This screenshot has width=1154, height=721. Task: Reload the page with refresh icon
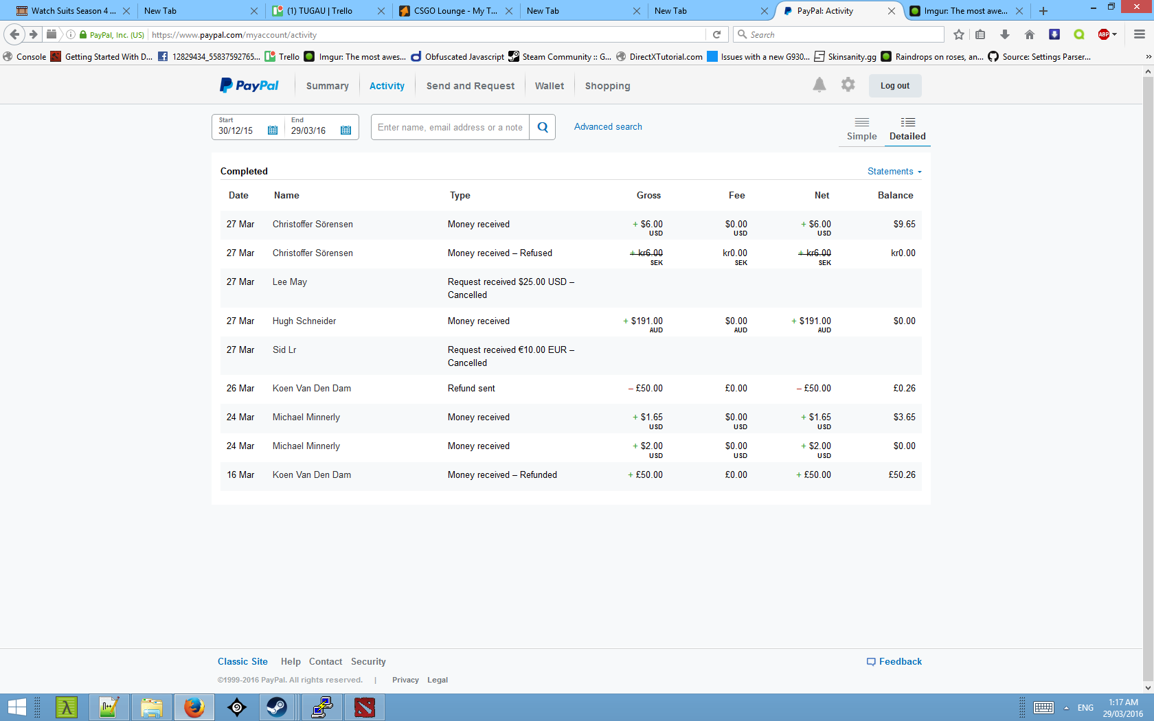(716, 34)
